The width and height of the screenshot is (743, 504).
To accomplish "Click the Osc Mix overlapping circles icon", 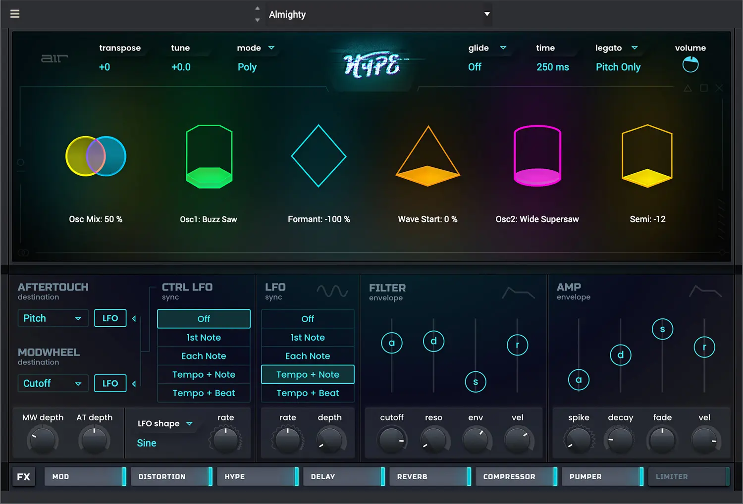I will click(96, 156).
